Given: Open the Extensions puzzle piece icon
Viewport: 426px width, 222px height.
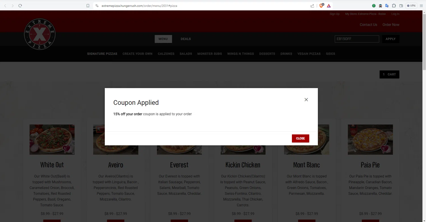Looking at the screenshot, I should [394, 6].
